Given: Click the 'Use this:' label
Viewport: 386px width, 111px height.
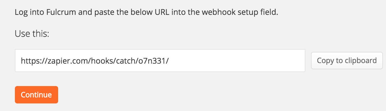Looking at the screenshot, I should click(x=32, y=34).
